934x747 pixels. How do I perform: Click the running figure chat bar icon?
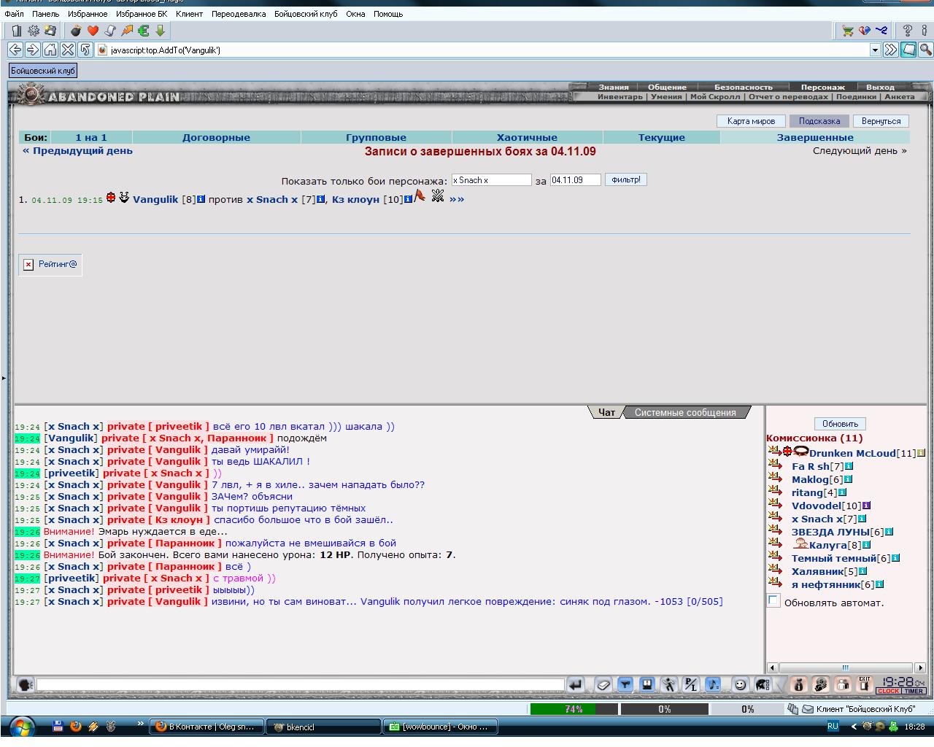[x=669, y=684]
